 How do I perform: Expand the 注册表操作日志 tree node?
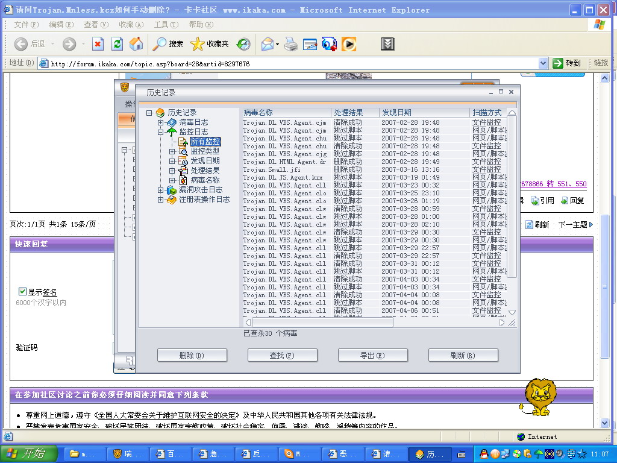point(161,200)
